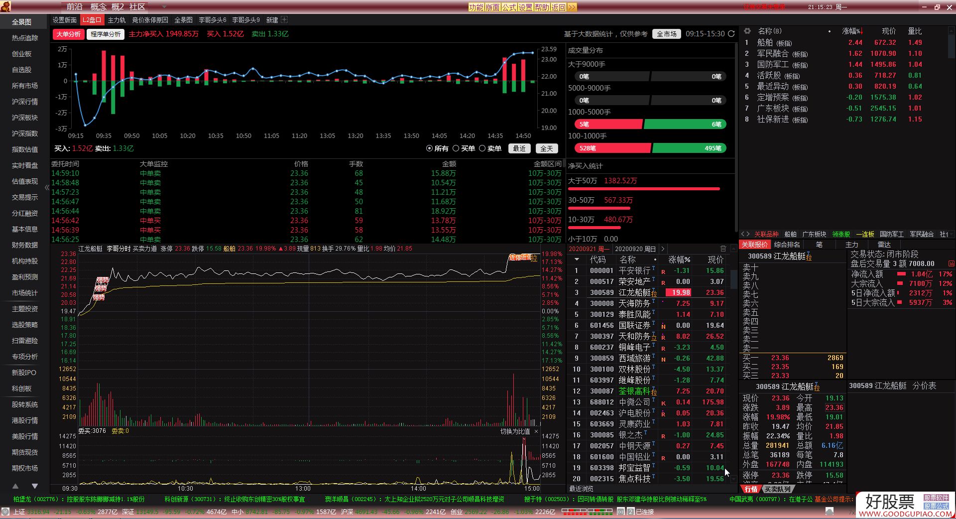Select the 李哥多头6 tab
The image size is (956, 519).
click(213, 20)
